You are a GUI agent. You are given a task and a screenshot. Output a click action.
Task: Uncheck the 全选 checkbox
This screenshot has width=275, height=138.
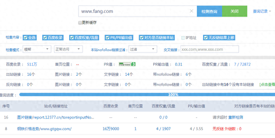(25, 38)
